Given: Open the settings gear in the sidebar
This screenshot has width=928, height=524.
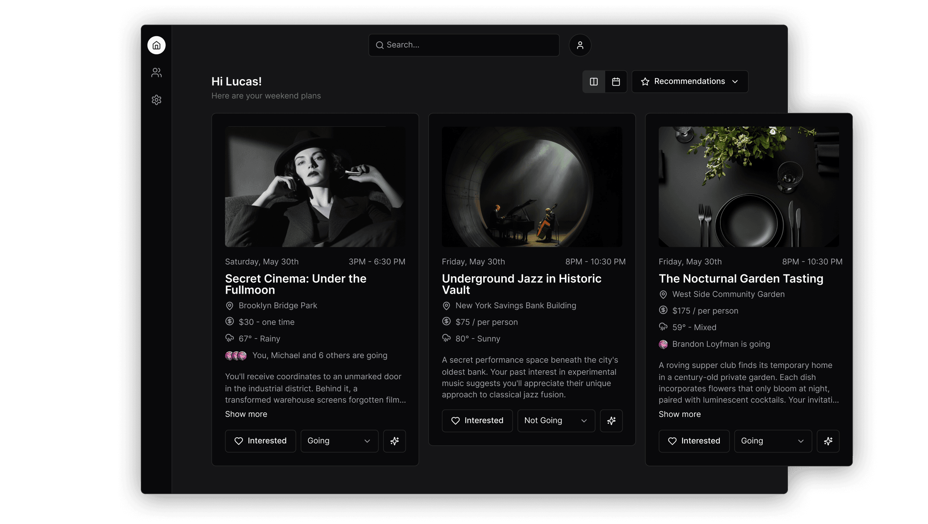Looking at the screenshot, I should pyautogui.click(x=156, y=100).
